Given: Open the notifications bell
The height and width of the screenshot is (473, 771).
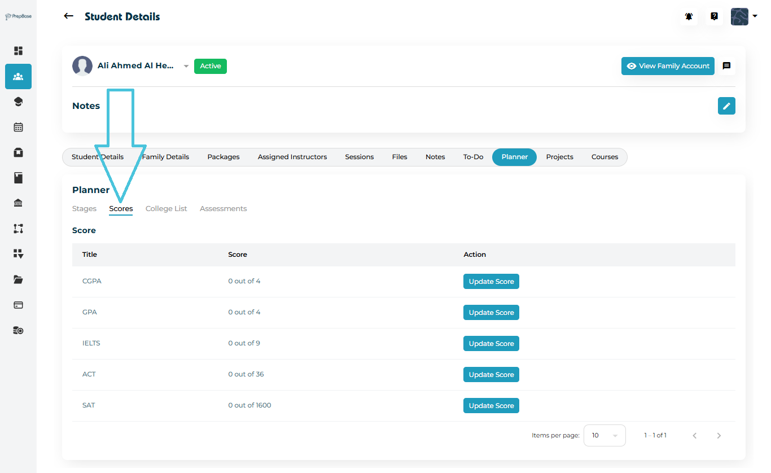Looking at the screenshot, I should (x=689, y=17).
